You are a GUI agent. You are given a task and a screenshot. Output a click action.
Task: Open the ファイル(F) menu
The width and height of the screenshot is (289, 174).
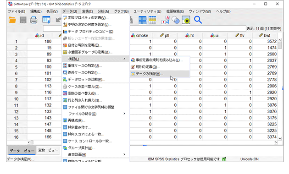click(17, 11)
